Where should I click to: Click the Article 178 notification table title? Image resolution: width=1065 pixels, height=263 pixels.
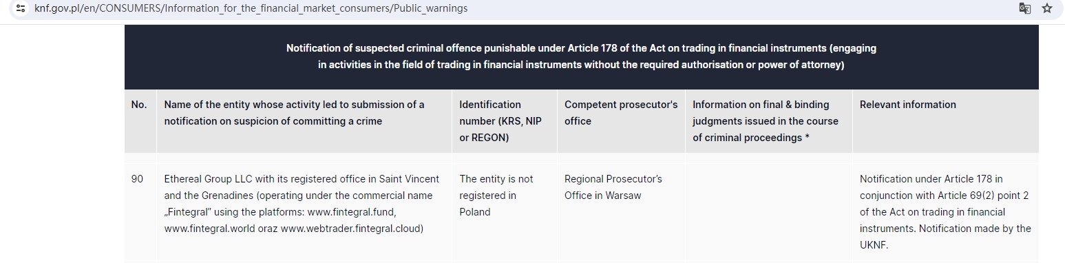pyautogui.click(x=581, y=56)
